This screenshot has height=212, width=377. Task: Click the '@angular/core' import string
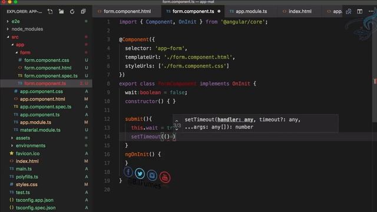tap(243, 22)
